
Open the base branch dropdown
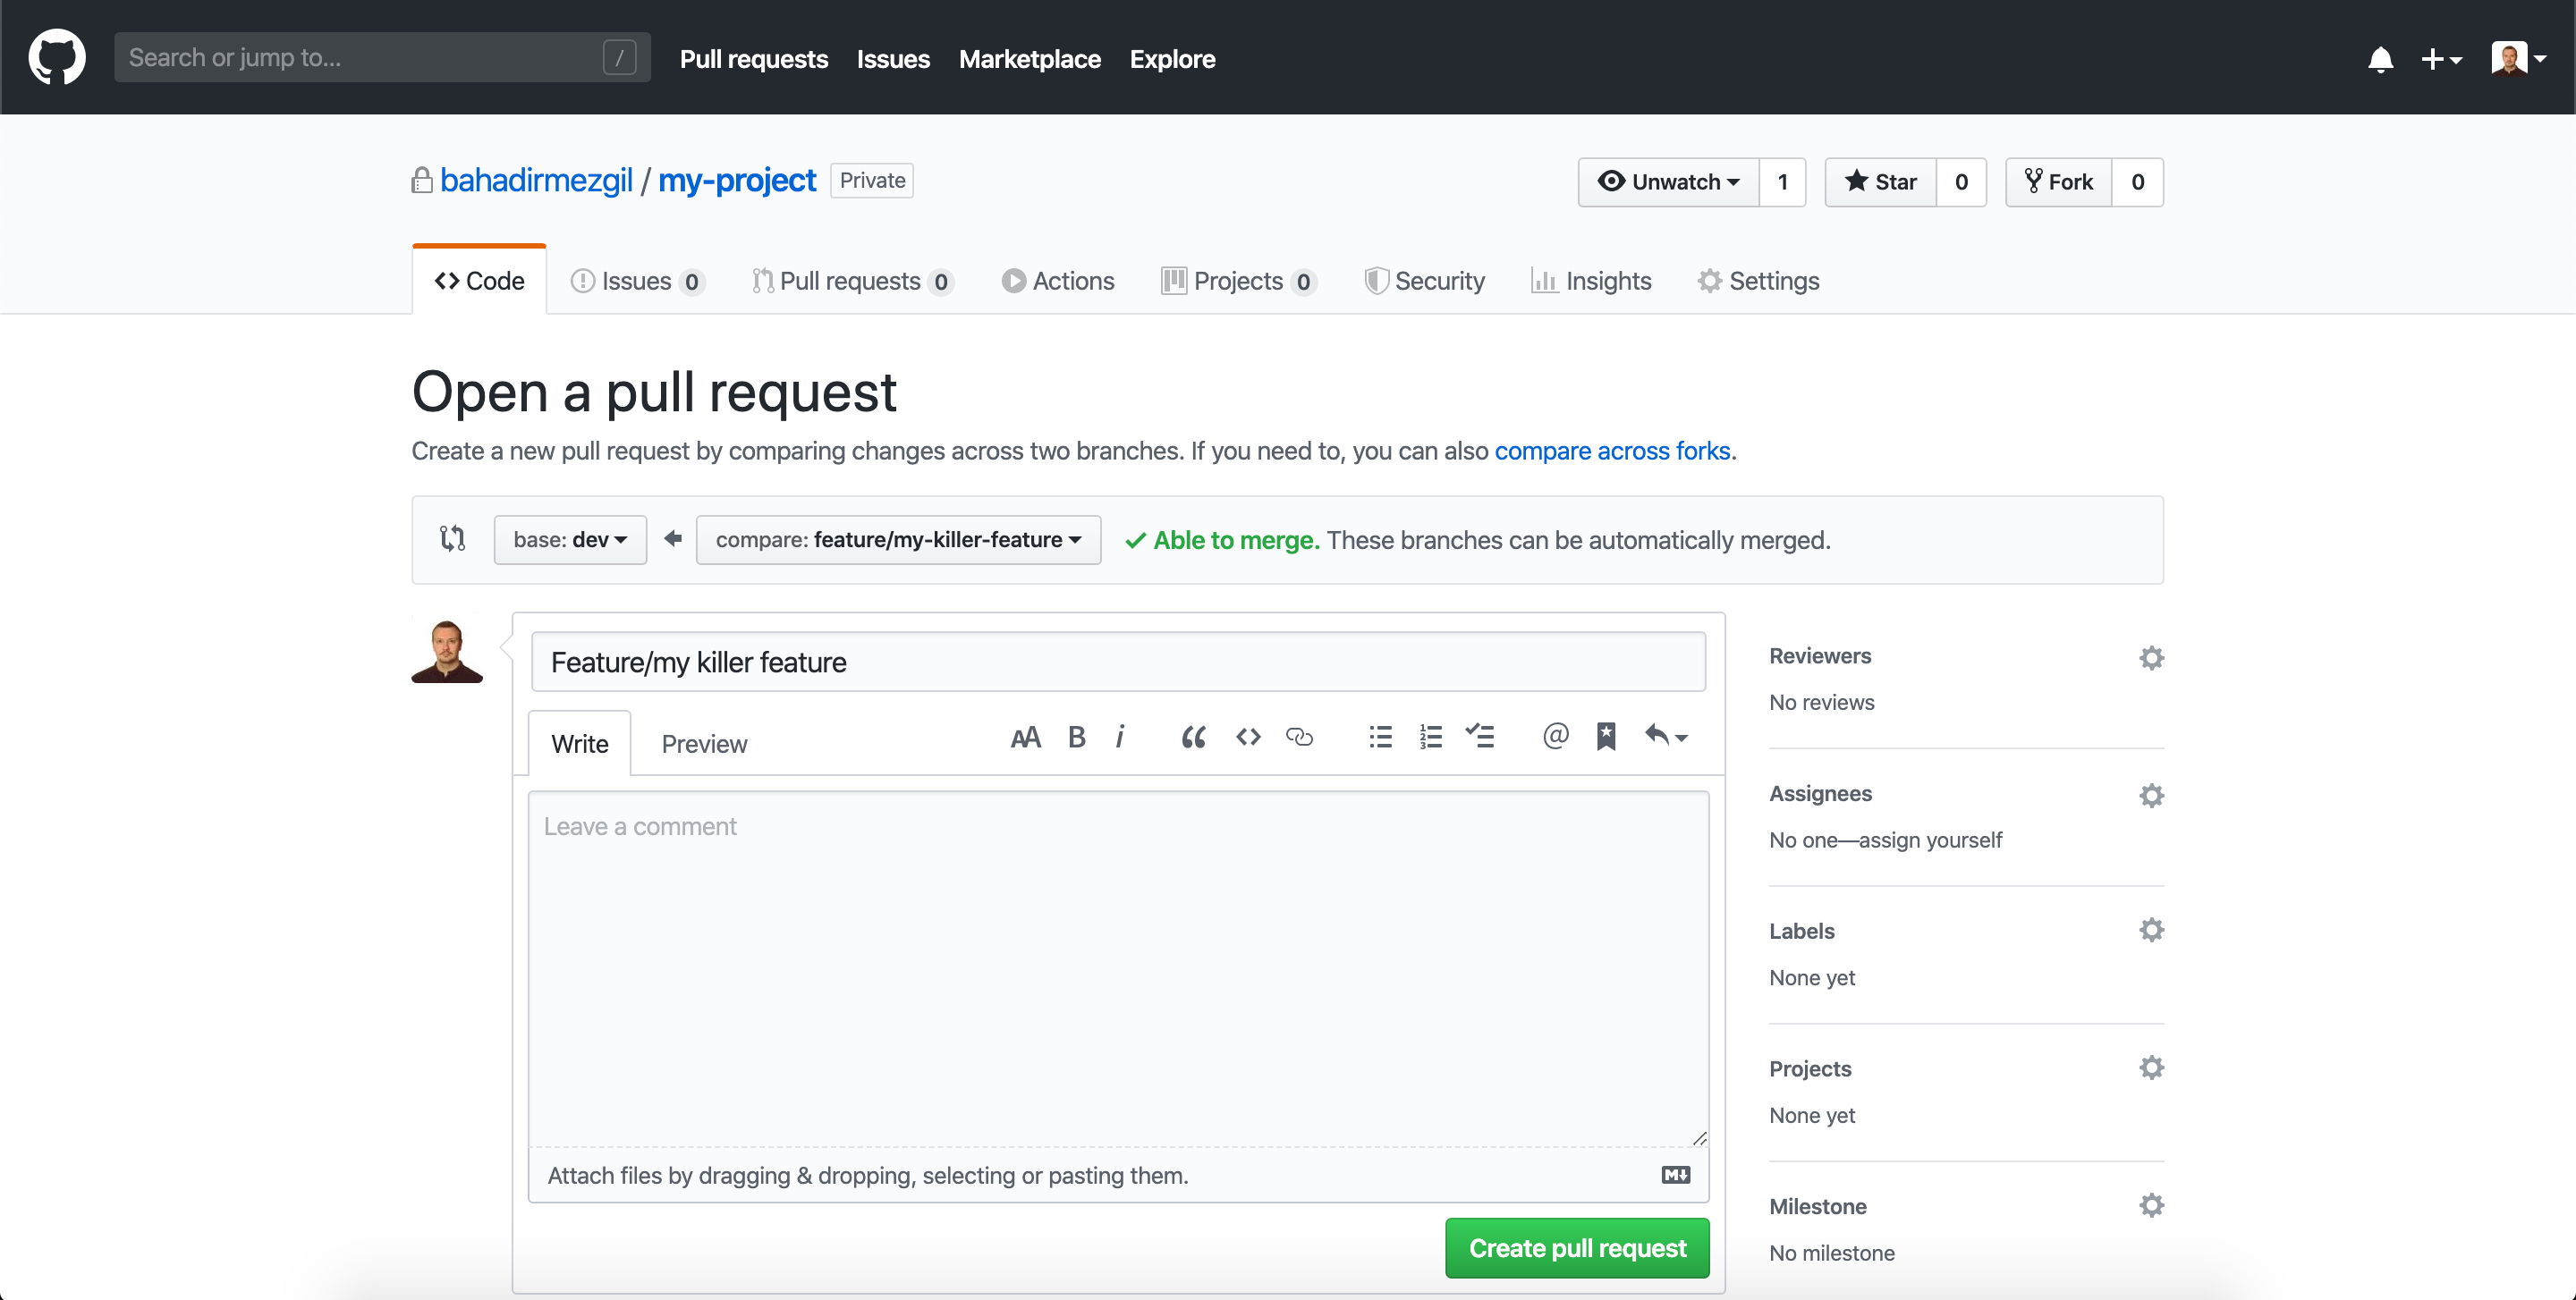click(570, 540)
